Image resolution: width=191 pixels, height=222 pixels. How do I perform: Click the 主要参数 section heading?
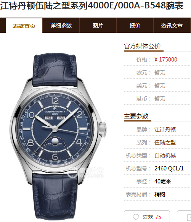point(136,116)
